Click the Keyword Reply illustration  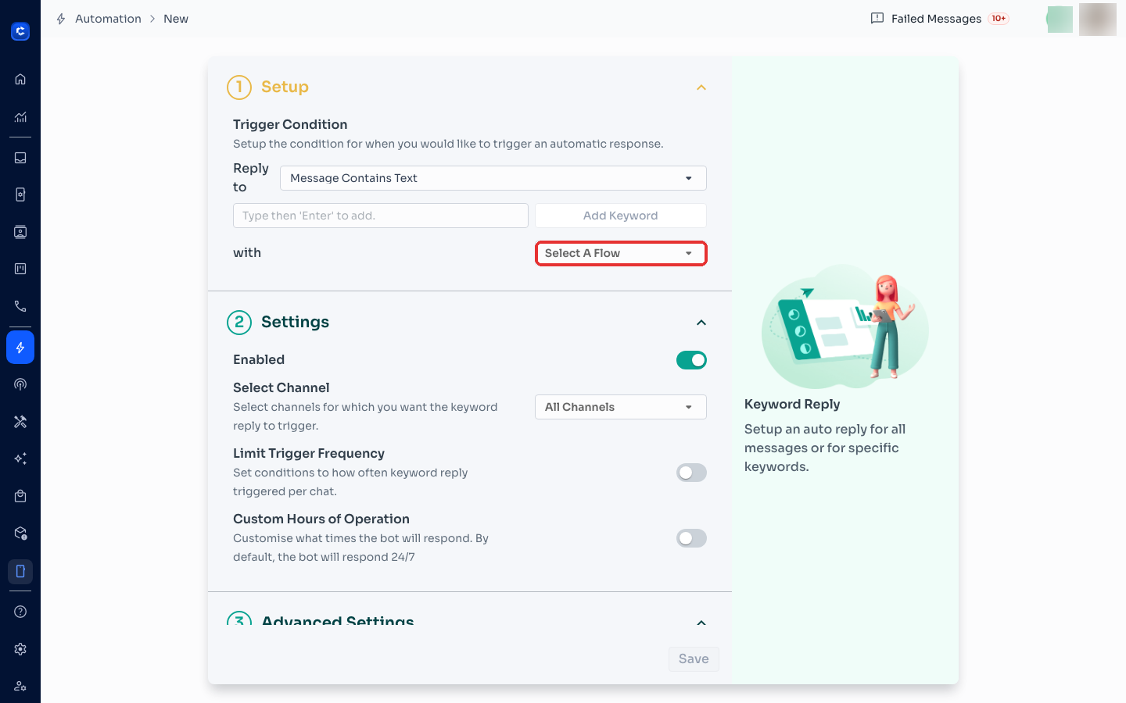(845, 327)
